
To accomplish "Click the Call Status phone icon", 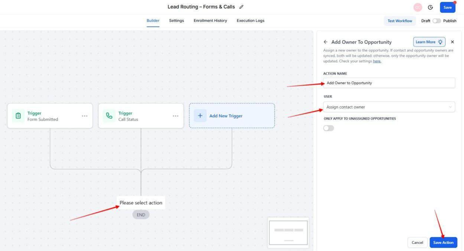I will coord(109,116).
